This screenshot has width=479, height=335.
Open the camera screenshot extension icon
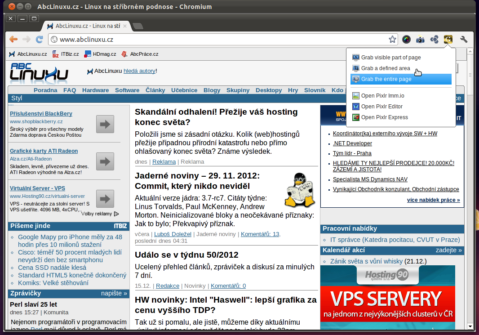point(420,40)
